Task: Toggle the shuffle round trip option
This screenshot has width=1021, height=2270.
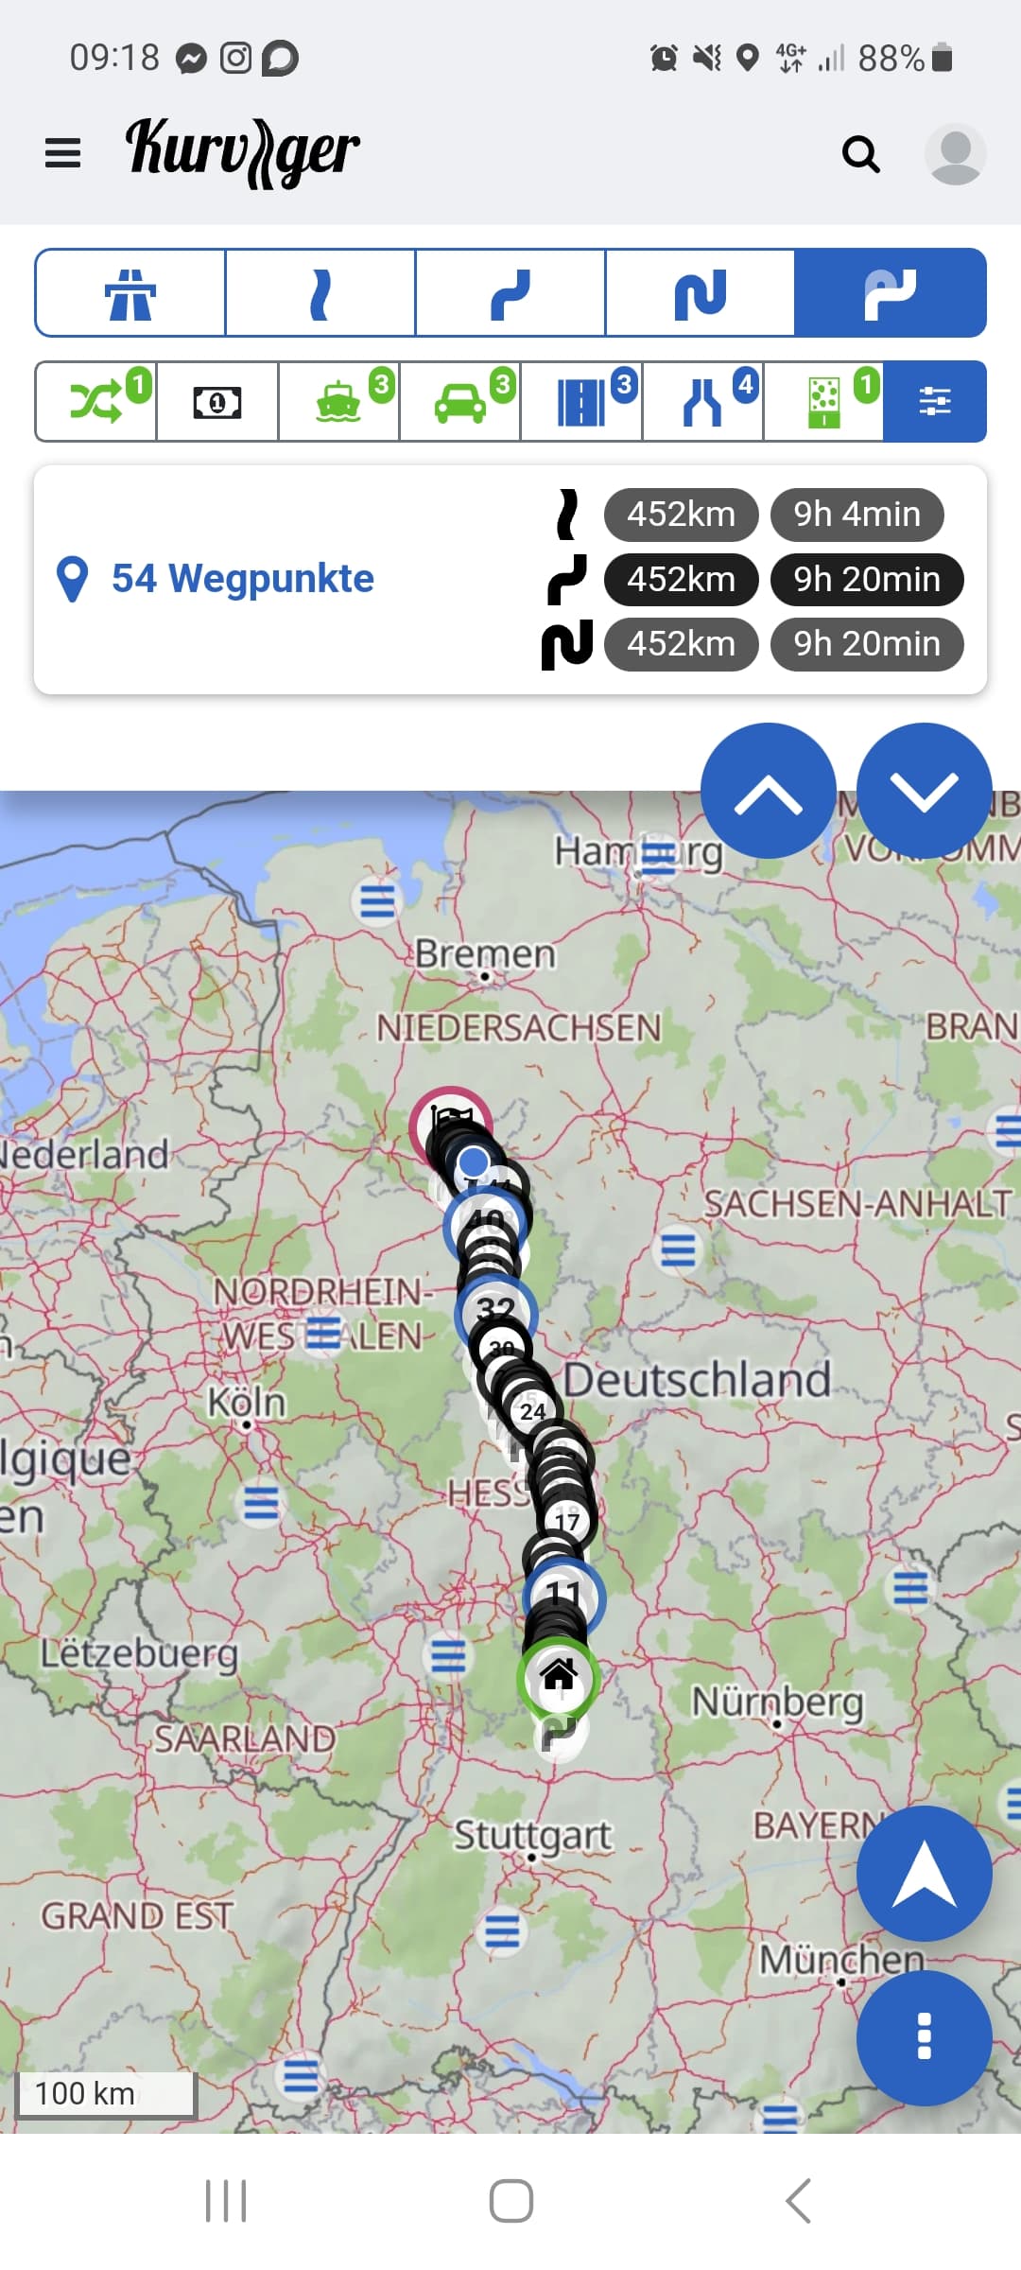Action: tap(96, 402)
